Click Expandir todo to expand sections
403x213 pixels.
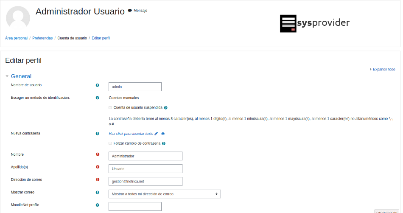click(383, 70)
